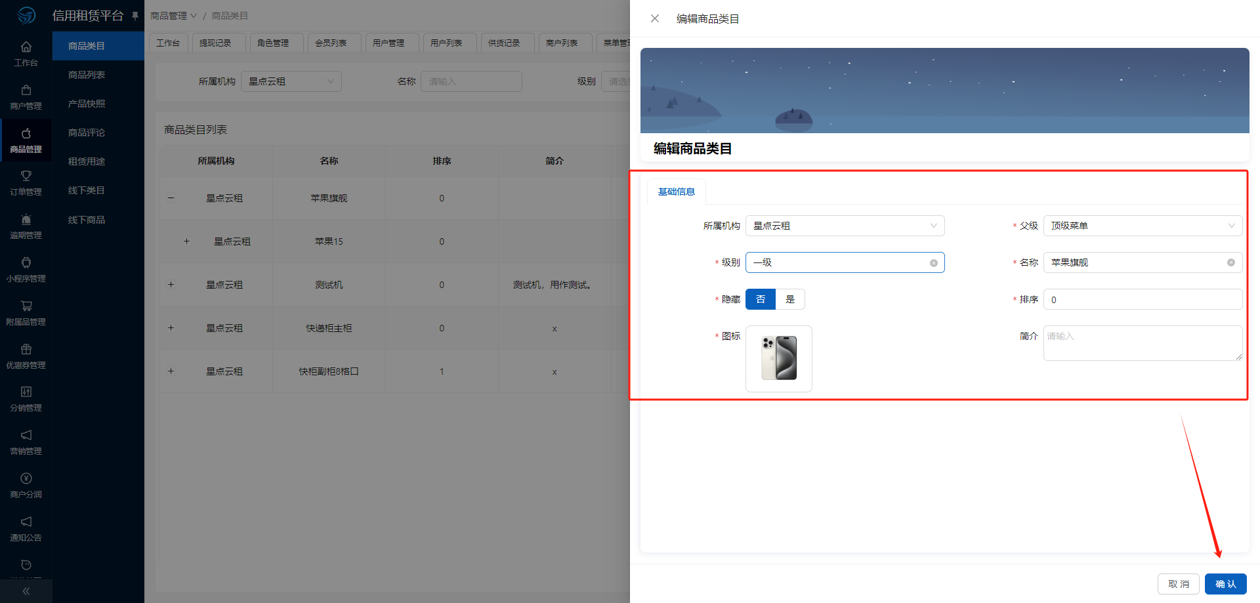Viewport: 1260px width, 603px height.
Task: Open 商户管理 in the left sidebar
Action: (26, 97)
